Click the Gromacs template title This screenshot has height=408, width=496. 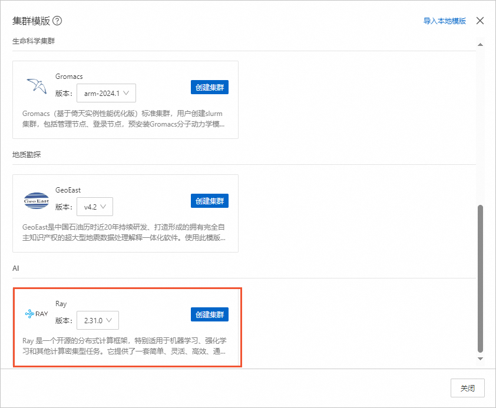(x=69, y=77)
